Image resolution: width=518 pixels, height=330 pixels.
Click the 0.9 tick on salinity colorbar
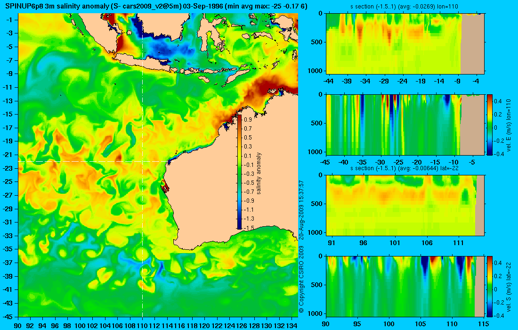click(248, 119)
